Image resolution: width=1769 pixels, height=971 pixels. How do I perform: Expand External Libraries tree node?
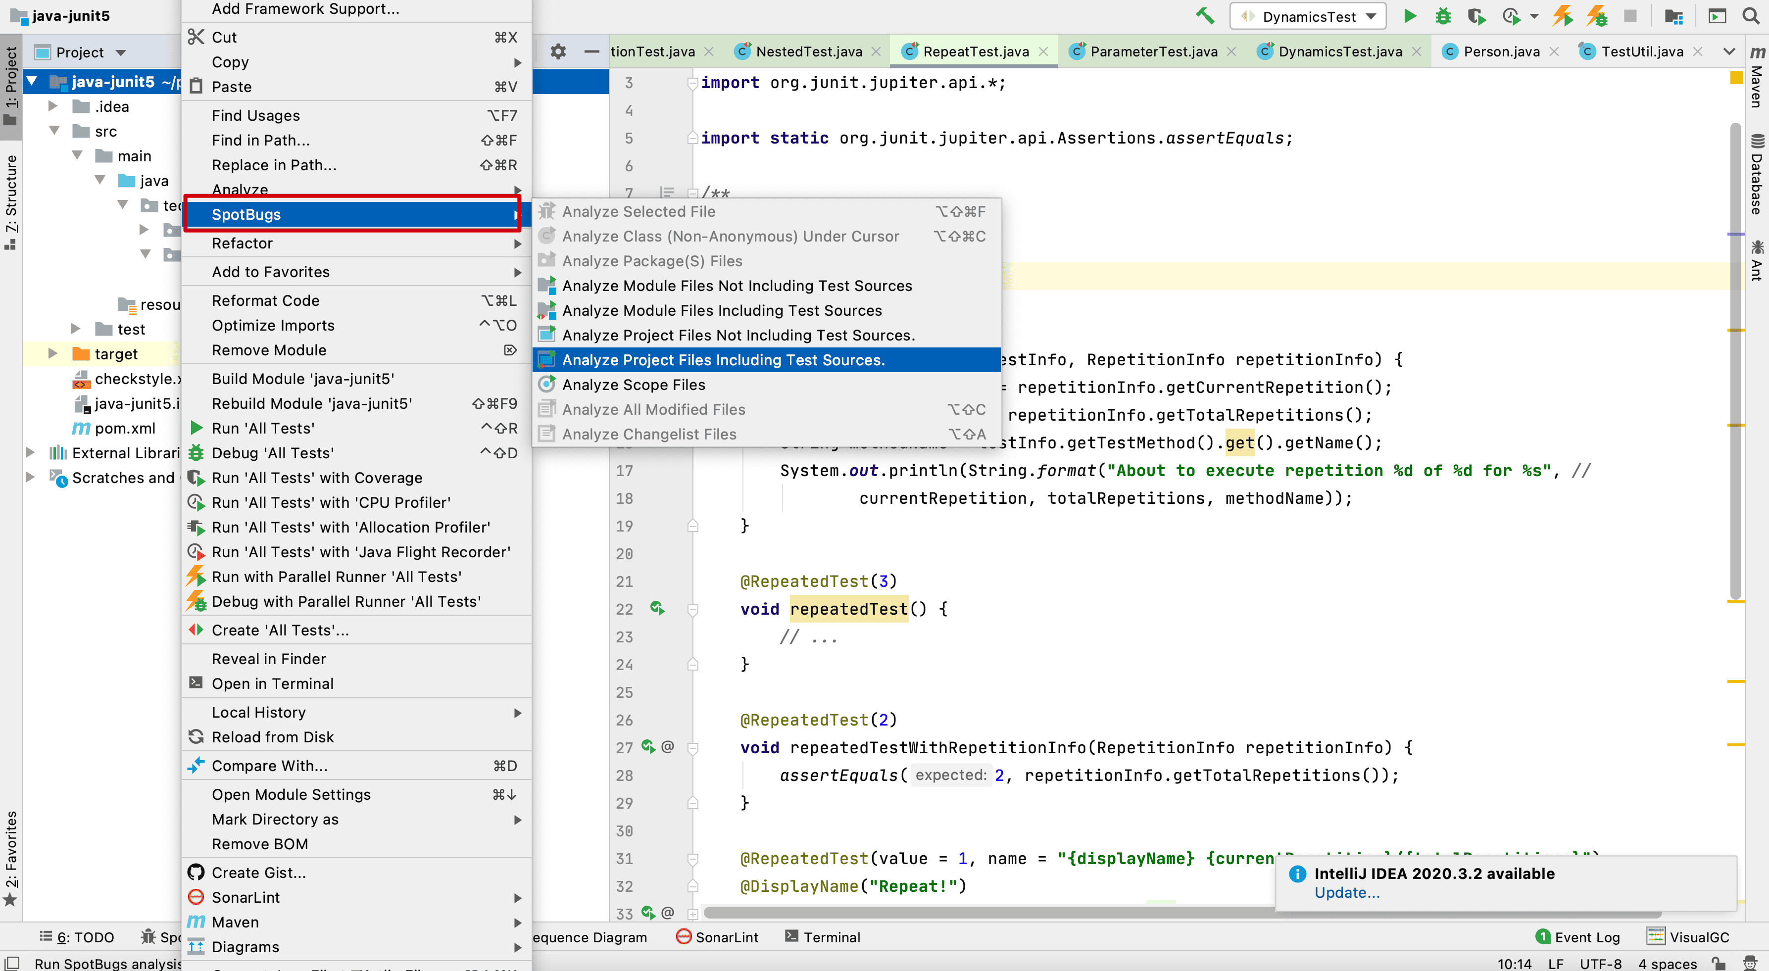[30, 452]
